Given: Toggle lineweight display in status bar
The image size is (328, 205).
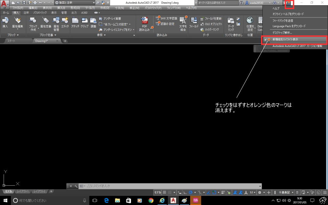Looking at the screenshot, I should (223, 193).
